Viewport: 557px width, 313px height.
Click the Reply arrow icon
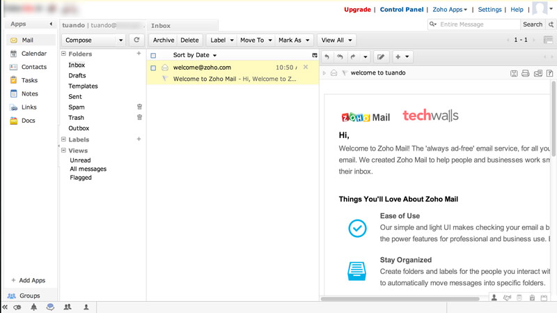(327, 56)
